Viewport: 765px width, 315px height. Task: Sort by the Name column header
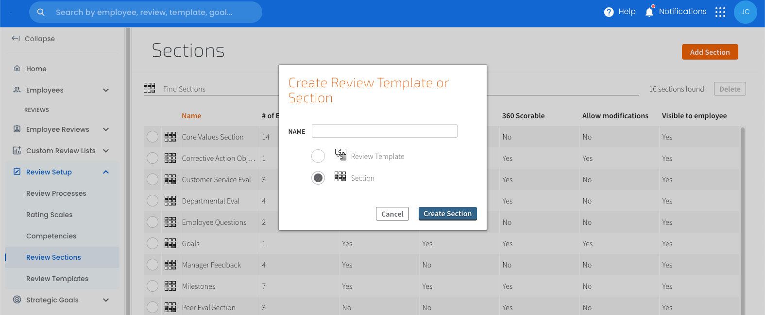coord(191,116)
